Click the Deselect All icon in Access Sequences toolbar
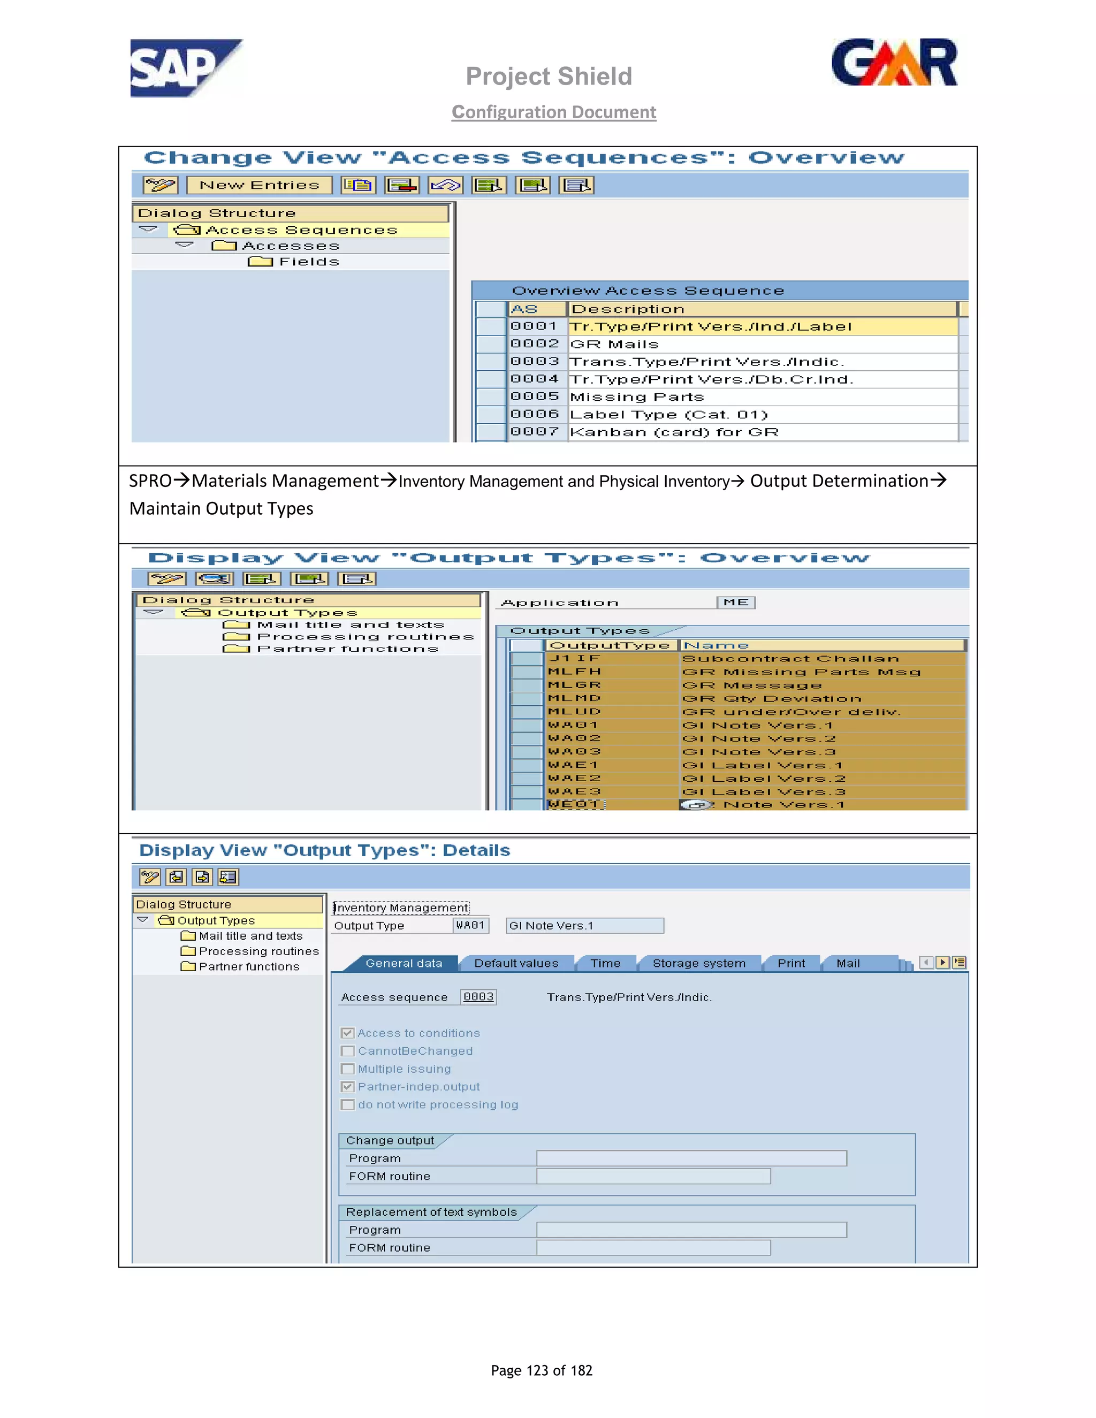Image resolution: width=1096 pixels, height=1418 pixels. click(576, 185)
